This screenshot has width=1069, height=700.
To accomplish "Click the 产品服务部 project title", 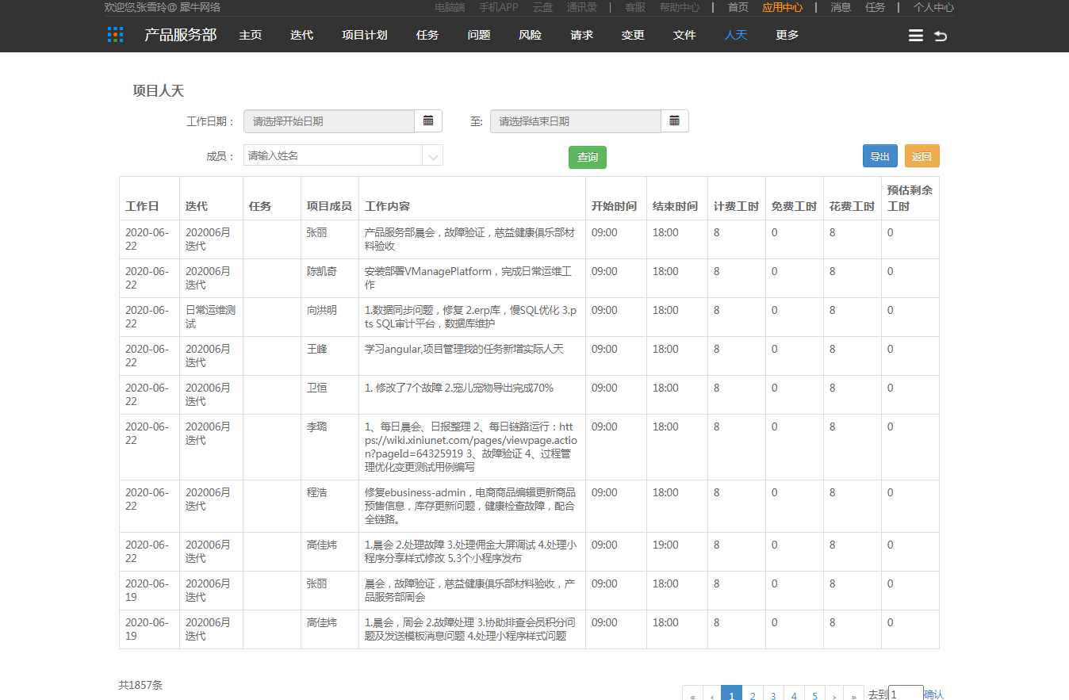I will (x=180, y=35).
